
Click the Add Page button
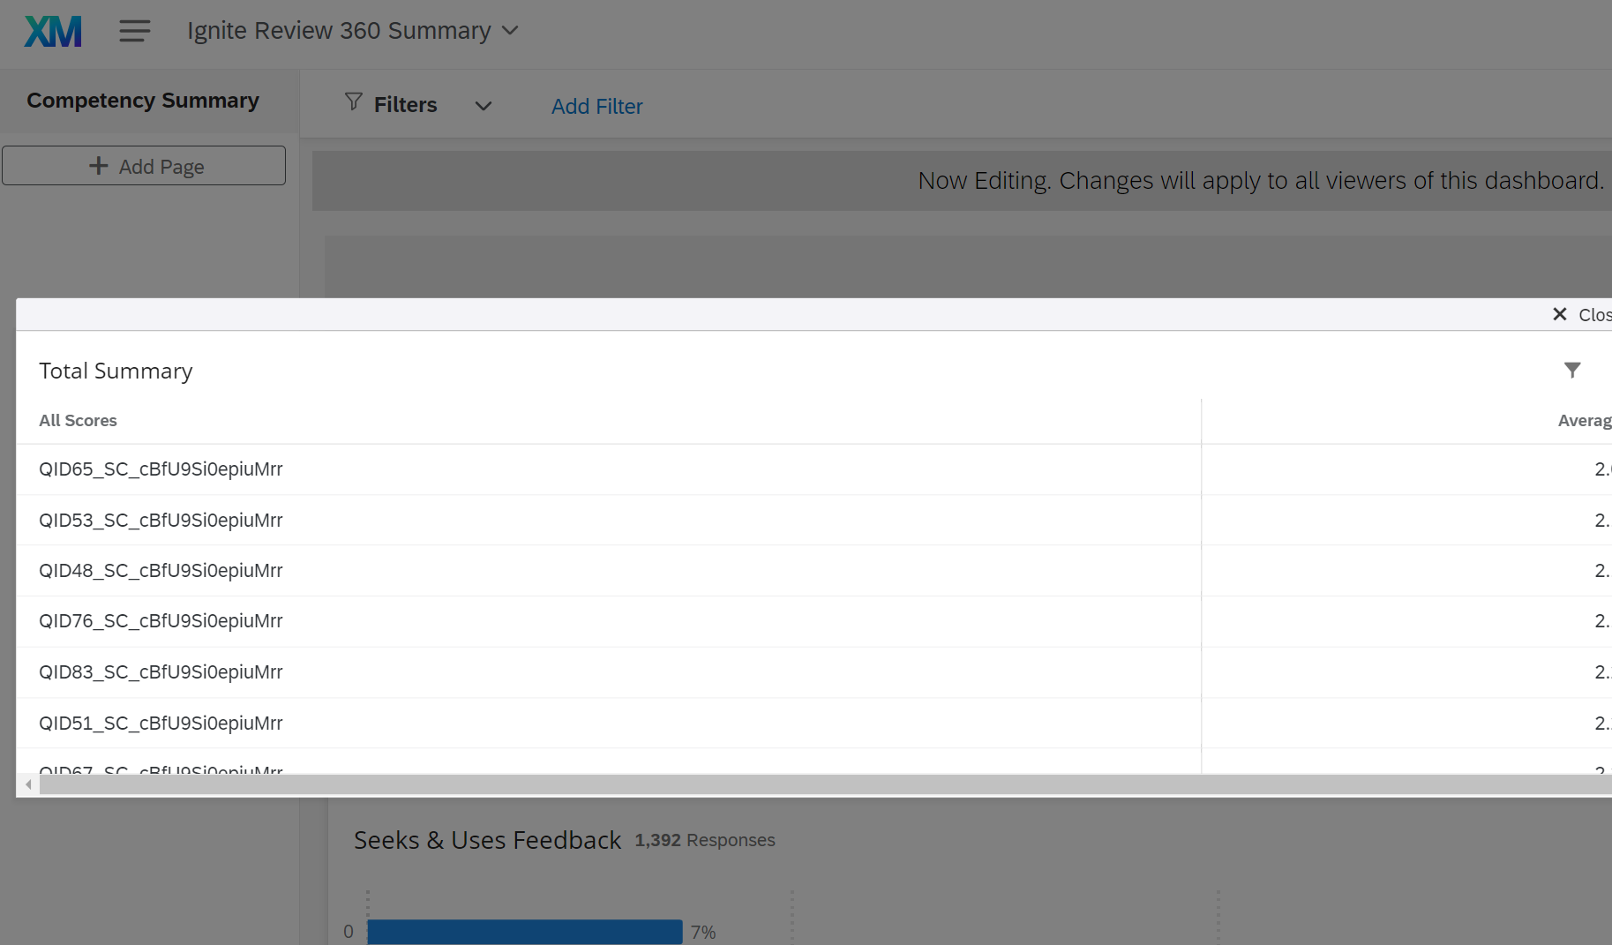tap(144, 166)
